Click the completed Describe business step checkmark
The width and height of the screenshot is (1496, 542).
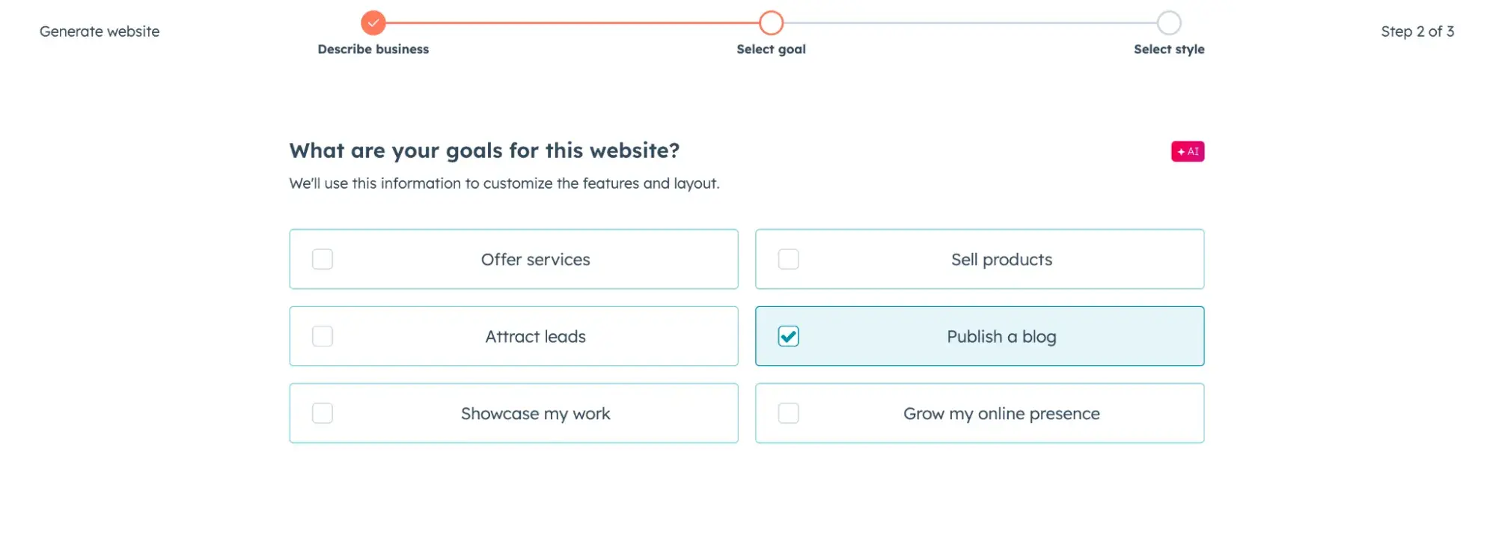click(373, 22)
